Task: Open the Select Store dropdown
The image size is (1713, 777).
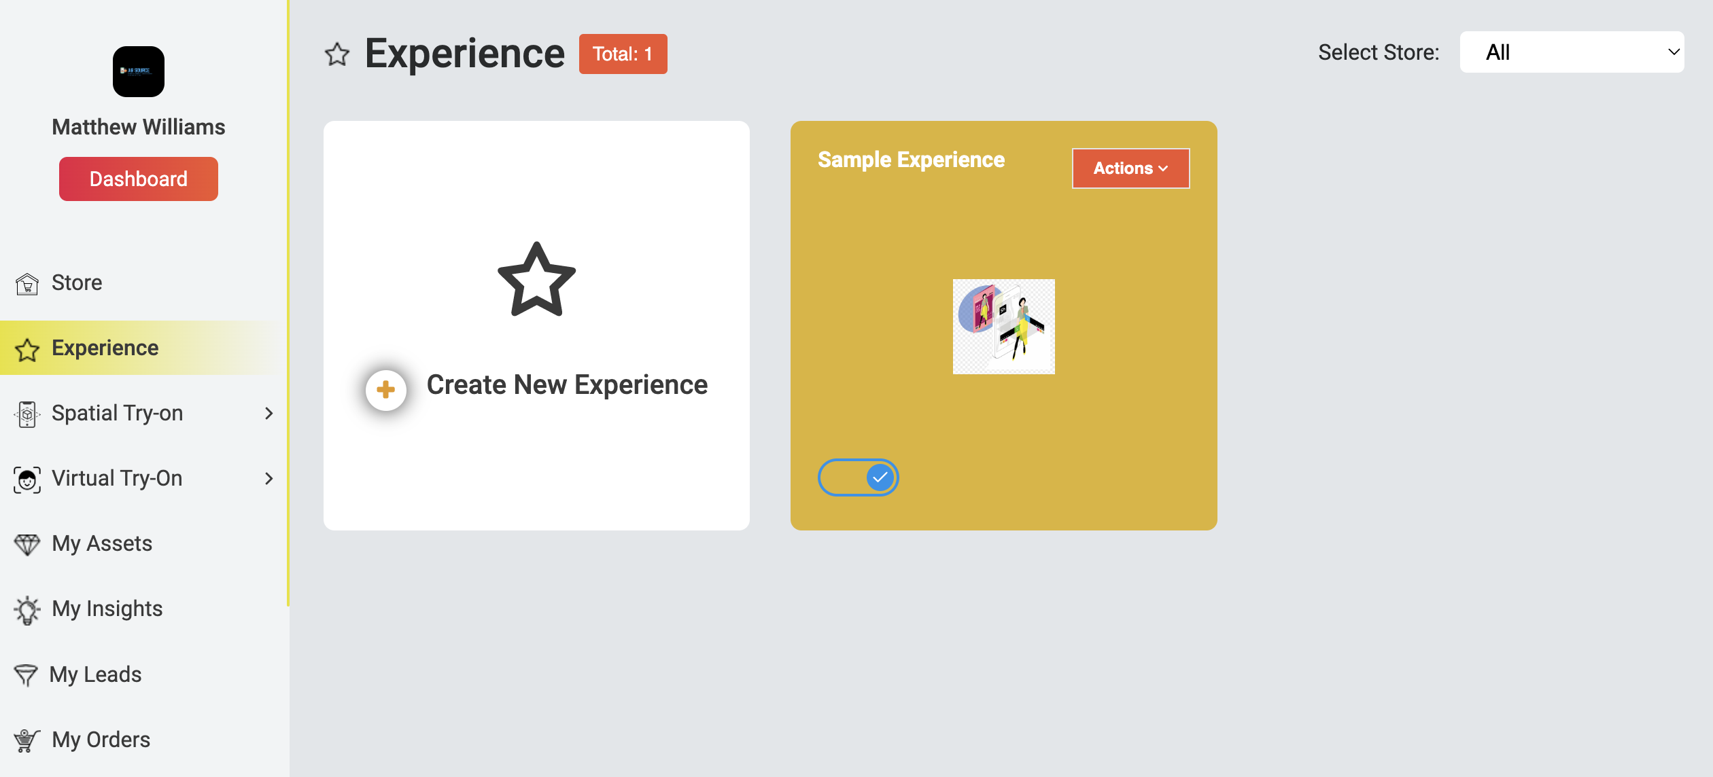Action: point(1572,52)
